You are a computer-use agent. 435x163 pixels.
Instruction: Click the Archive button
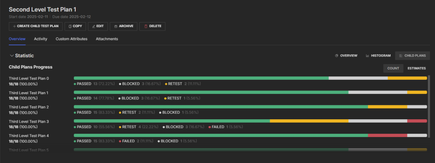coord(124,26)
